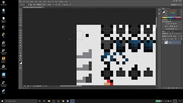This screenshot has width=183, height=103.
Task: Open Steam desktop shortcut
Action: click(3, 91)
